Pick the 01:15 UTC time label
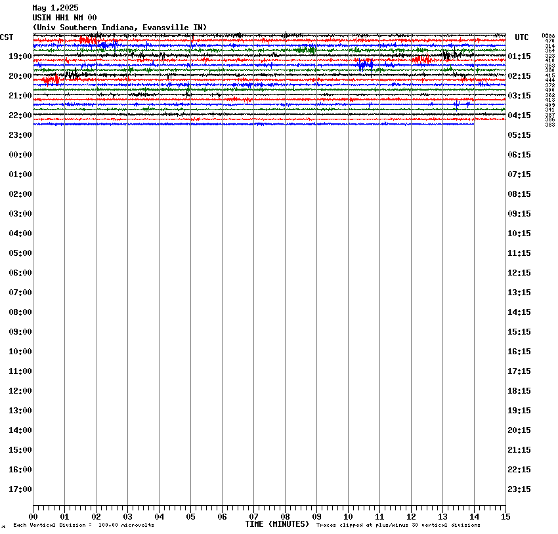 [519, 56]
